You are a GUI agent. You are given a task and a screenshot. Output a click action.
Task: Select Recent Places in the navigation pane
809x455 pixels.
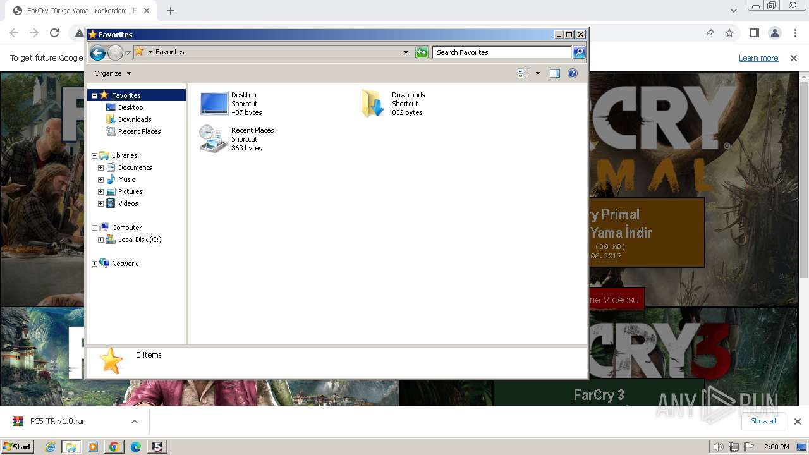[x=139, y=131]
